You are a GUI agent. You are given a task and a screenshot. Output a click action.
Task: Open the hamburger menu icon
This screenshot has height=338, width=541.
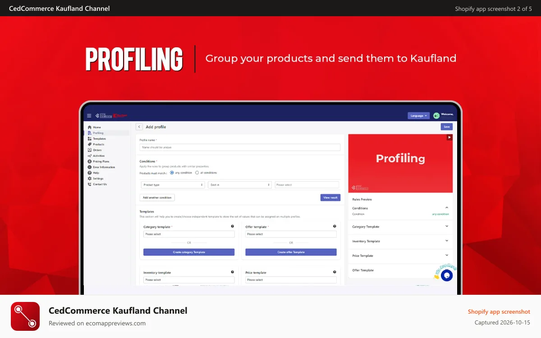[x=89, y=116]
